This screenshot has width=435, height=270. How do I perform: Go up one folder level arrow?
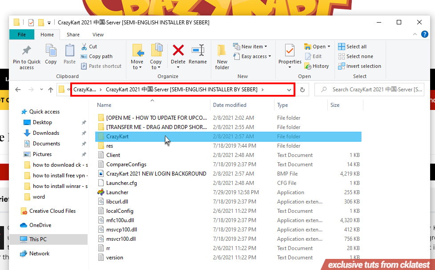point(51,90)
